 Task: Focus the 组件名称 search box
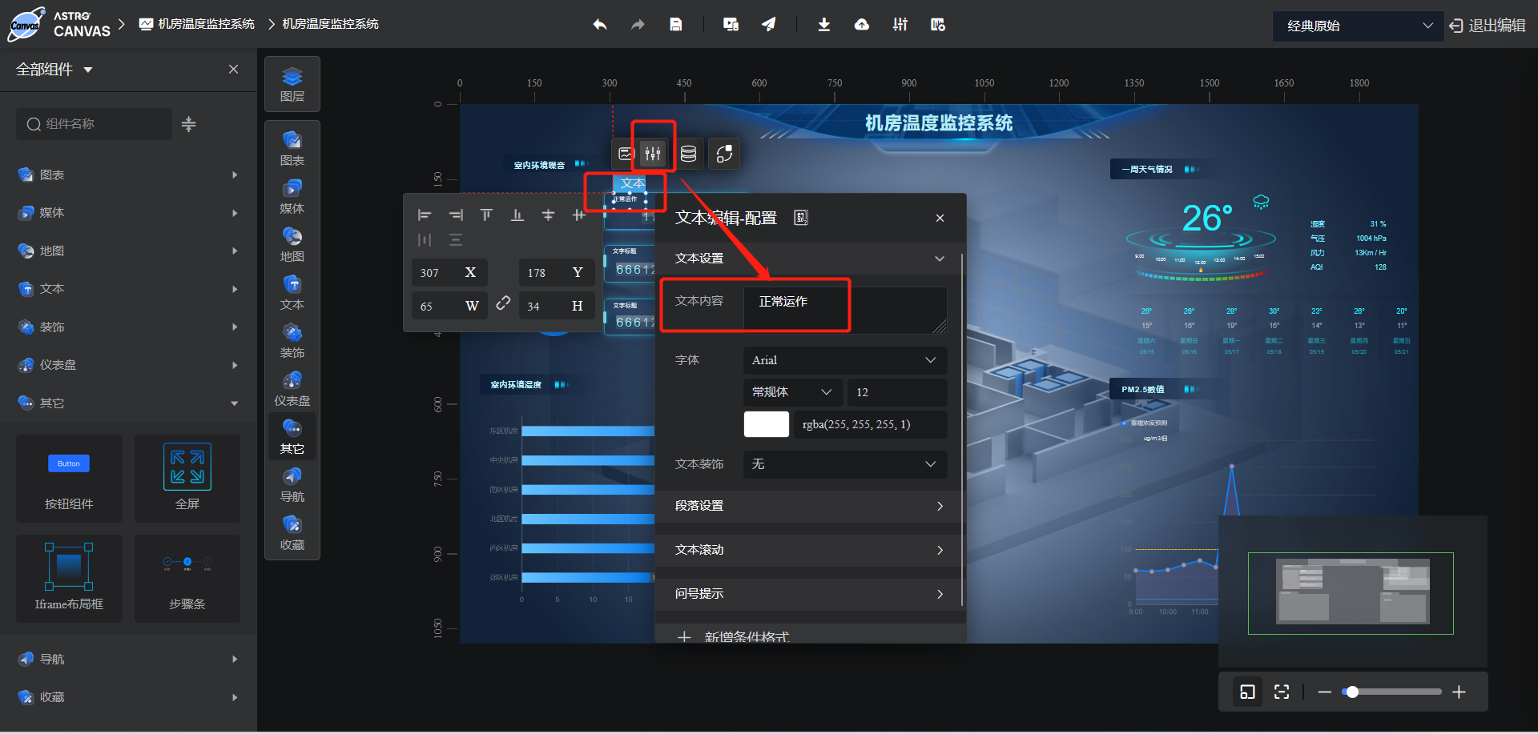[x=95, y=124]
